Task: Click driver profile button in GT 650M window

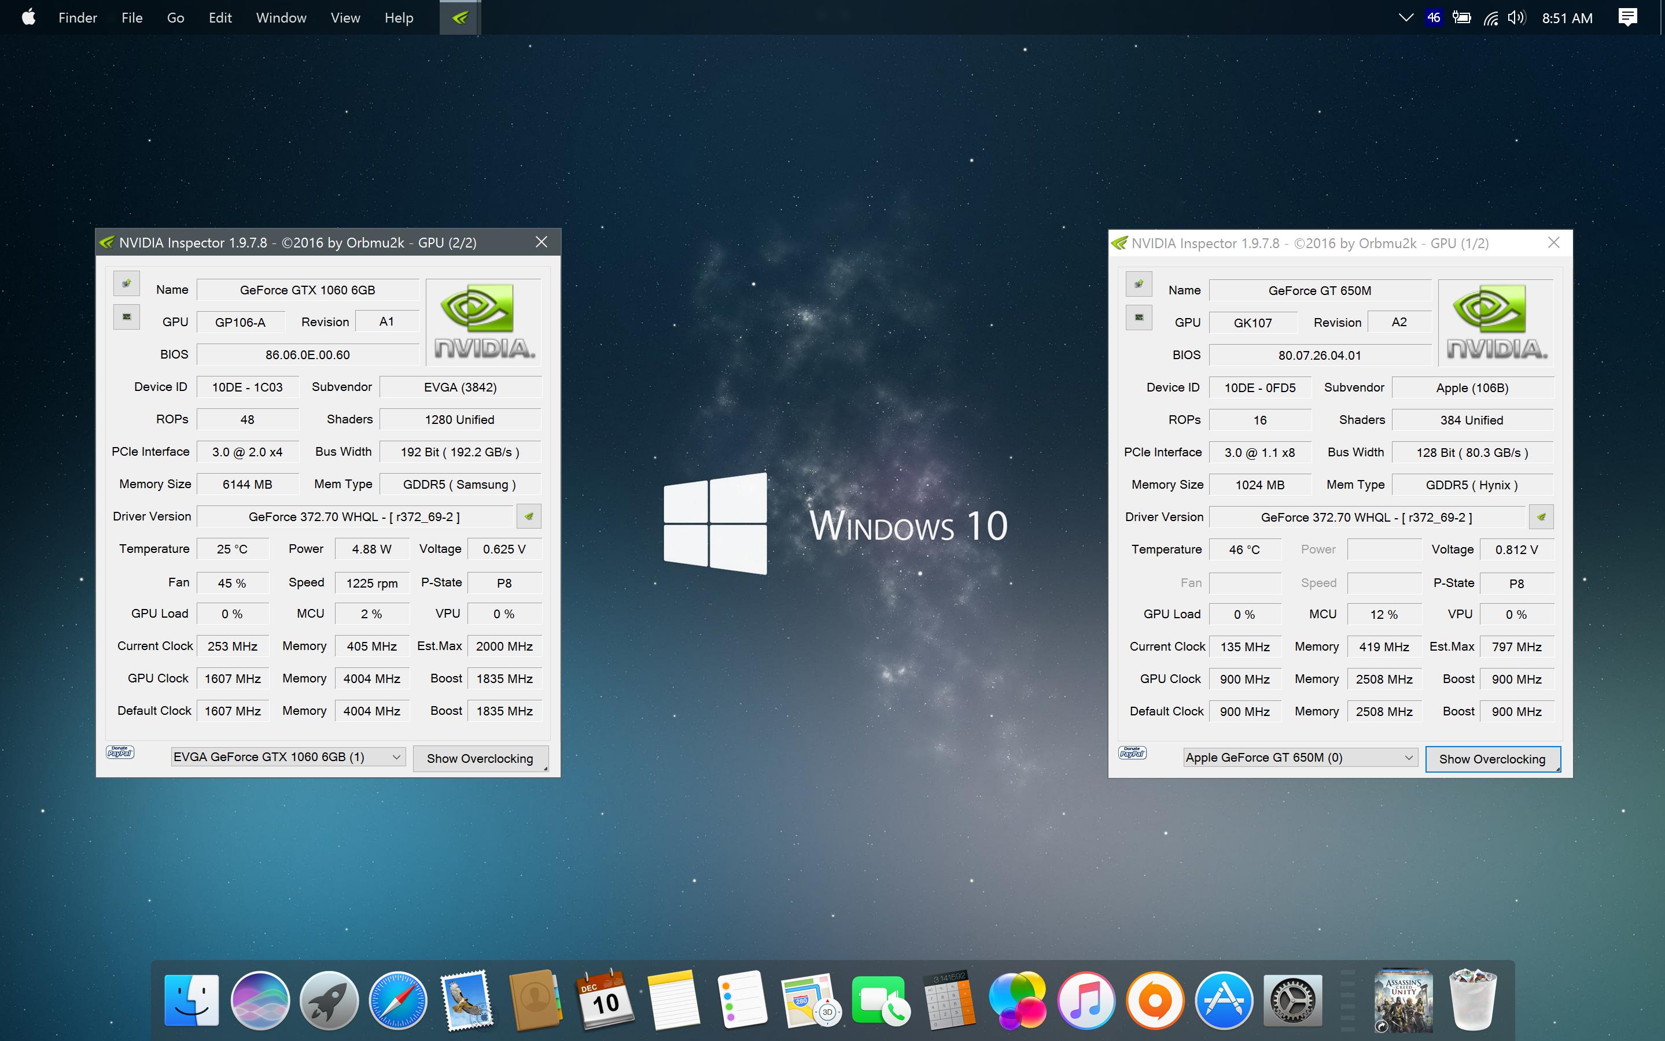Action: pyautogui.click(x=1541, y=517)
